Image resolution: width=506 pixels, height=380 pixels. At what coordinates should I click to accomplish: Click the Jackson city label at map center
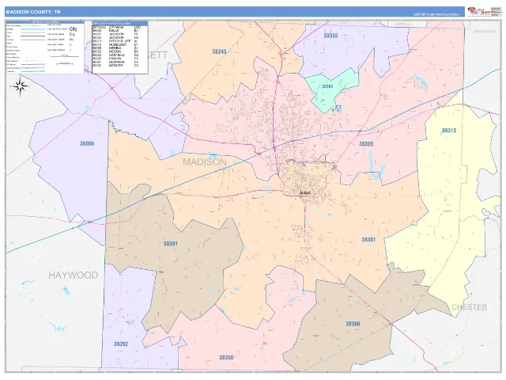304,193
